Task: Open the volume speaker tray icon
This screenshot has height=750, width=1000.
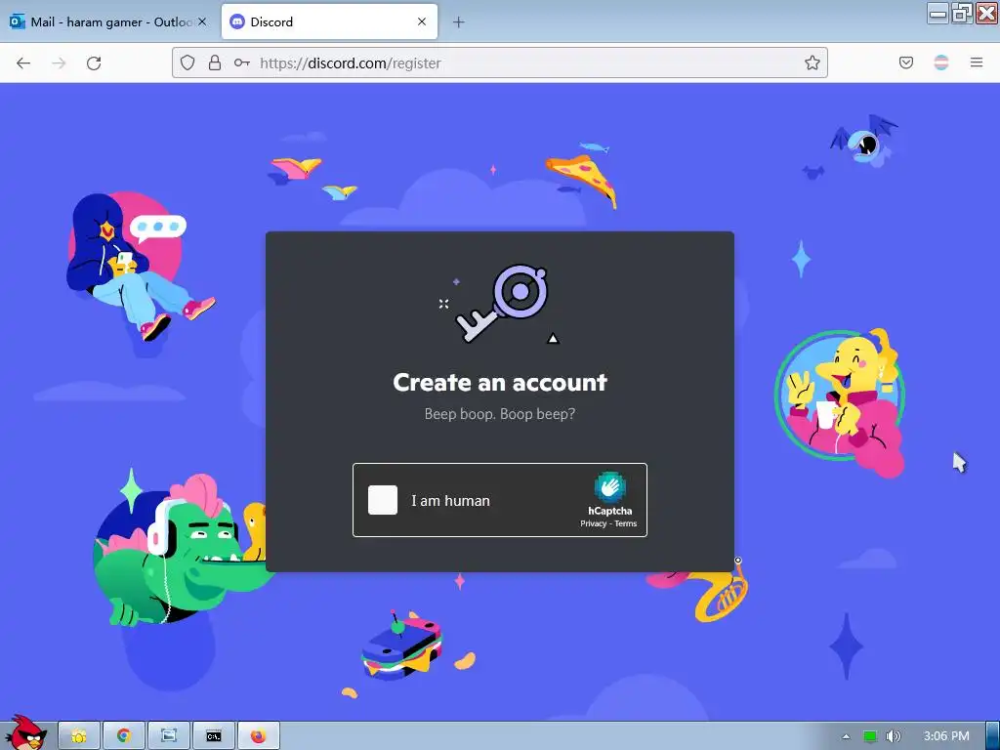Action: pyautogui.click(x=894, y=736)
